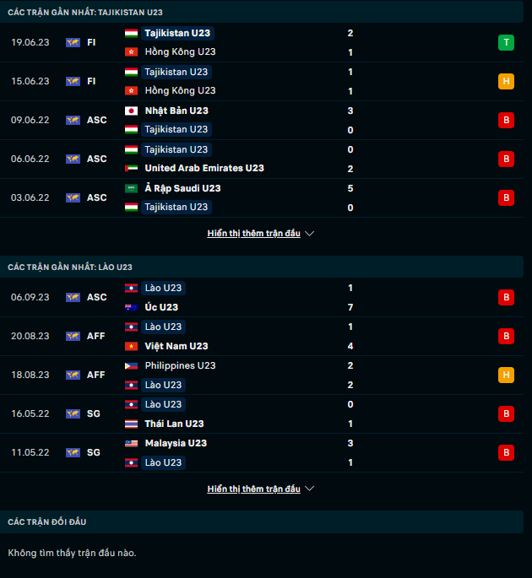The height and width of the screenshot is (578, 532).
Task: Click the Australia flag next to Úc U23
Action: point(131,307)
